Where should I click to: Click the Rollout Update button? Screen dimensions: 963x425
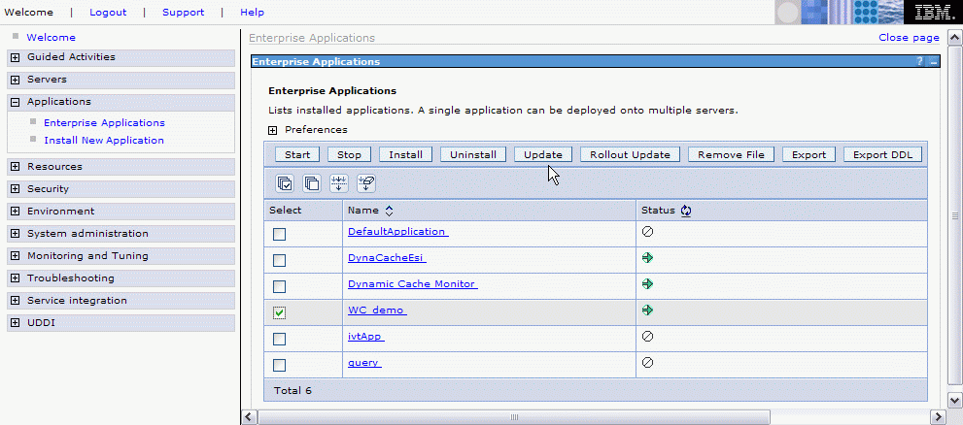pyautogui.click(x=630, y=154)
